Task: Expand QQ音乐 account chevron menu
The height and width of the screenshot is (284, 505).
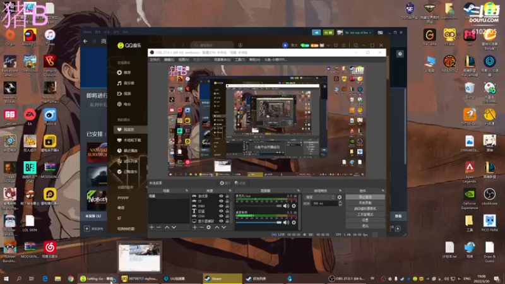Action: tap(328, 45)
